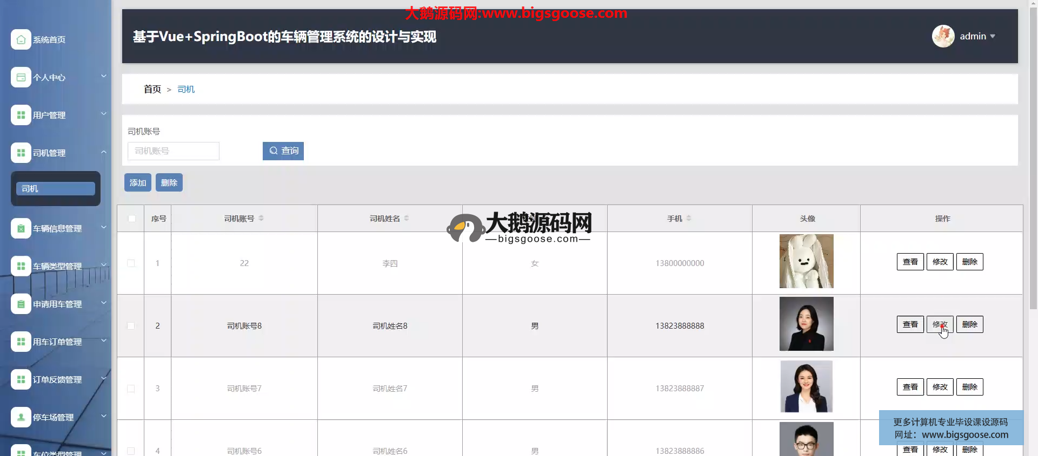
Task: Click the 车辆信息管理 clipboard icon
Action: (21, 228)
